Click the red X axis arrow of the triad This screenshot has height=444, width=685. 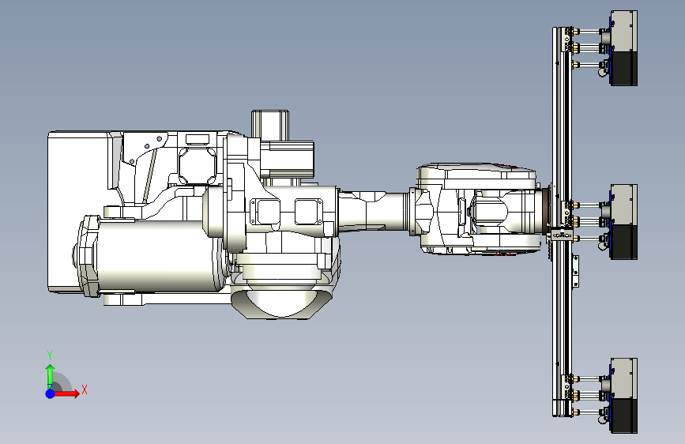click(x=66, y=393)
